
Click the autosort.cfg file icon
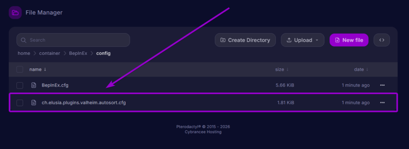34,103
